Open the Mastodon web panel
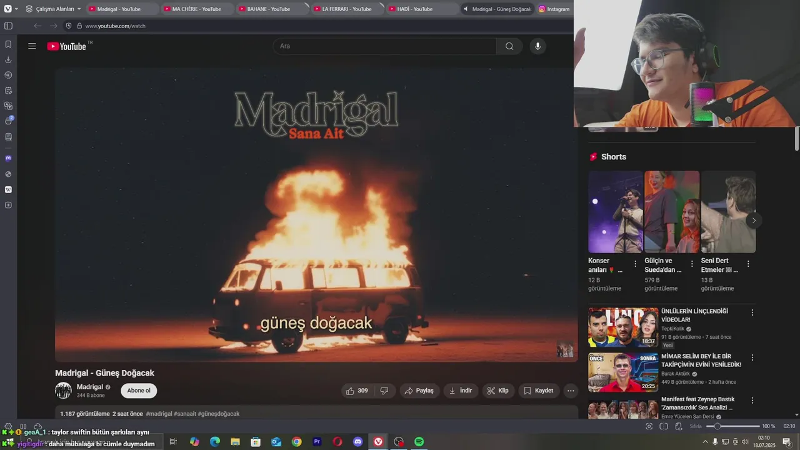The height and width of the screenshot is (450, 800). tap(8, 158)
